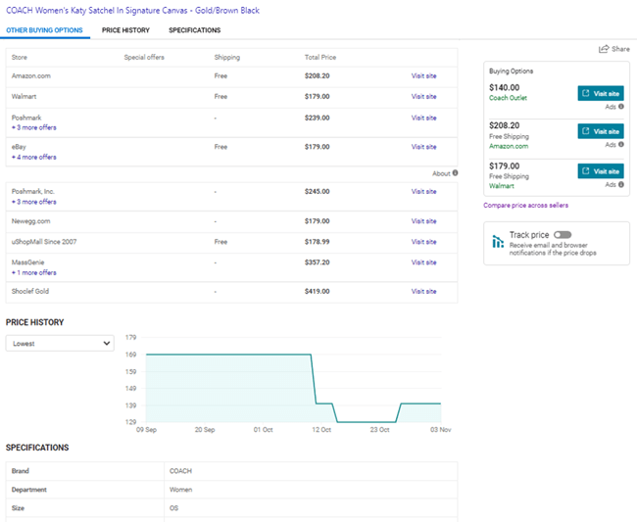Image resolution: width=637 pixels, height=522 pixels.
Task: Visit site for Coach Outlet $140.00 offer
Action: point(600,93)
